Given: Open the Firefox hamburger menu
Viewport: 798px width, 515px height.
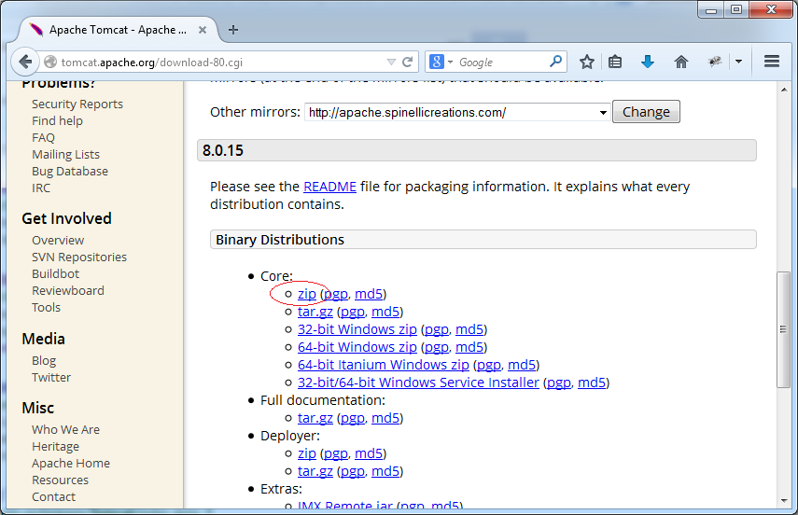Looking at the screenshot, I should click(772, 62).
